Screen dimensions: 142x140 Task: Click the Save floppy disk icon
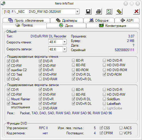coord(88,12)
